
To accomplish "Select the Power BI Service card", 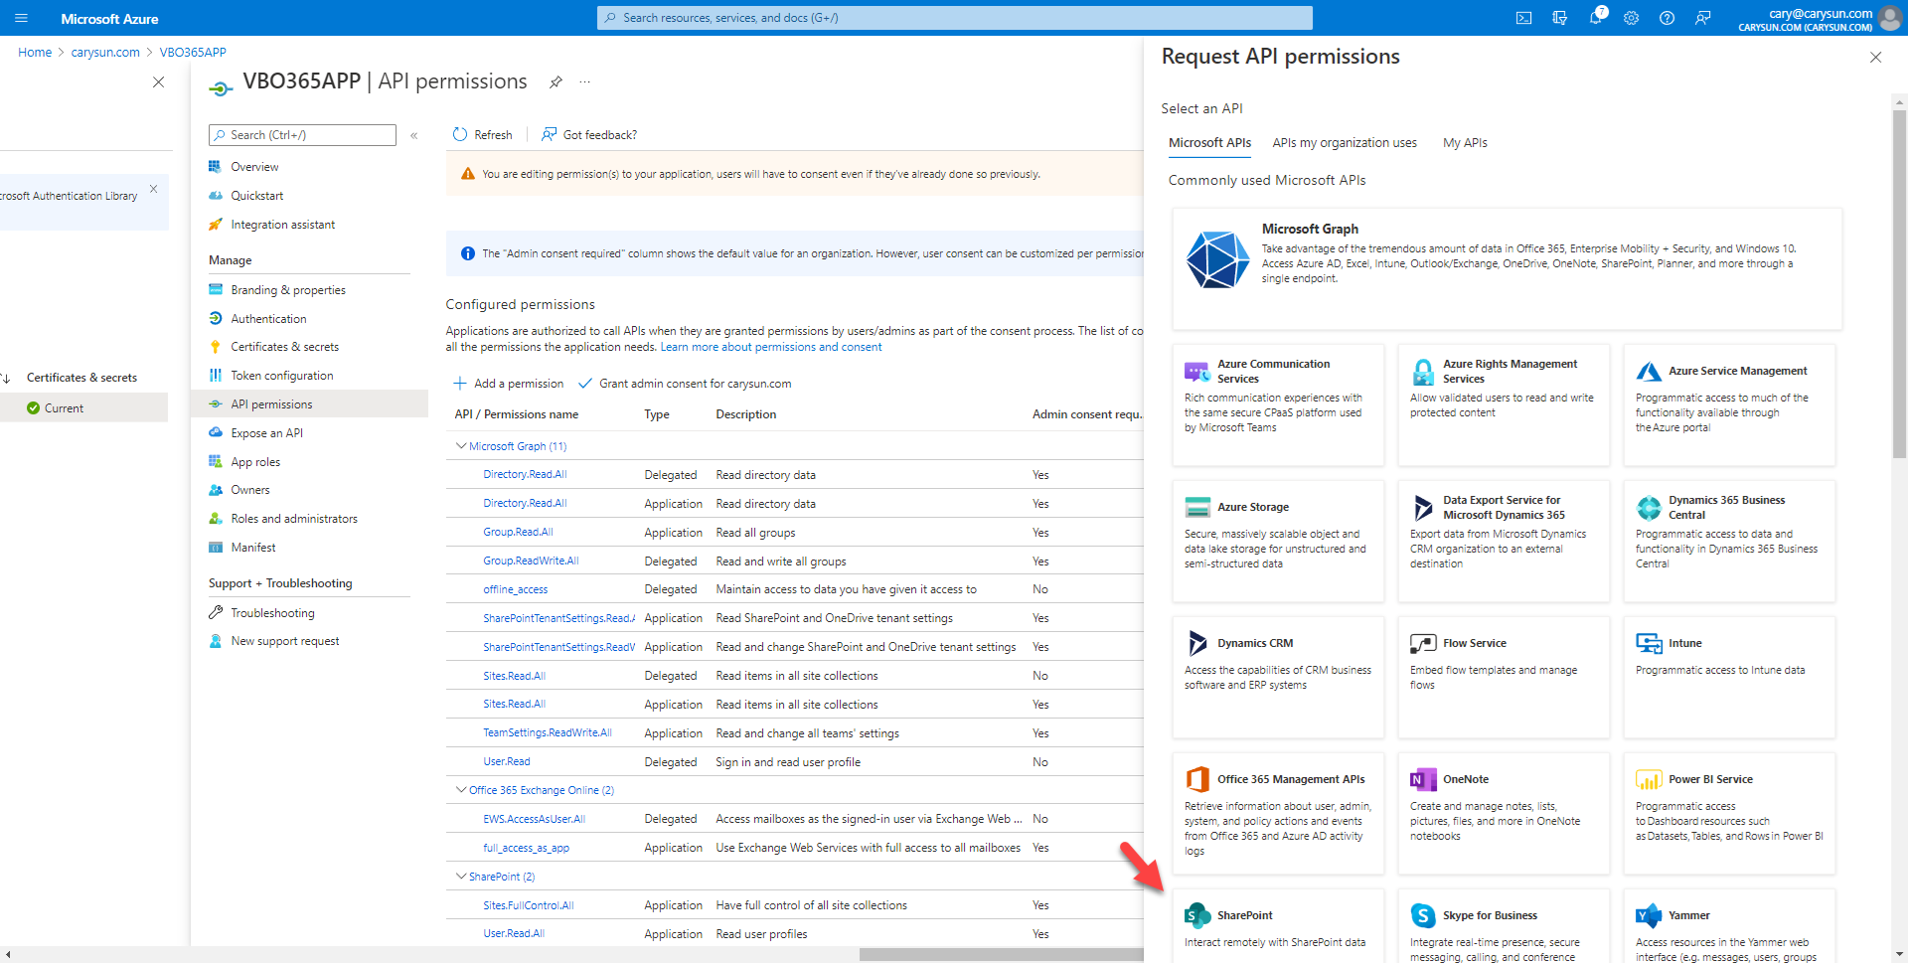I will (x=1729, y=813).
